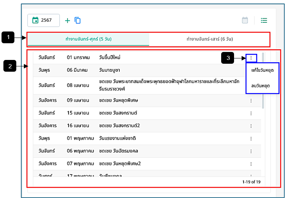Click holiday name ชดเชย วันสงกรานต์
Screen dimensions: 306x198
point(118,113)
